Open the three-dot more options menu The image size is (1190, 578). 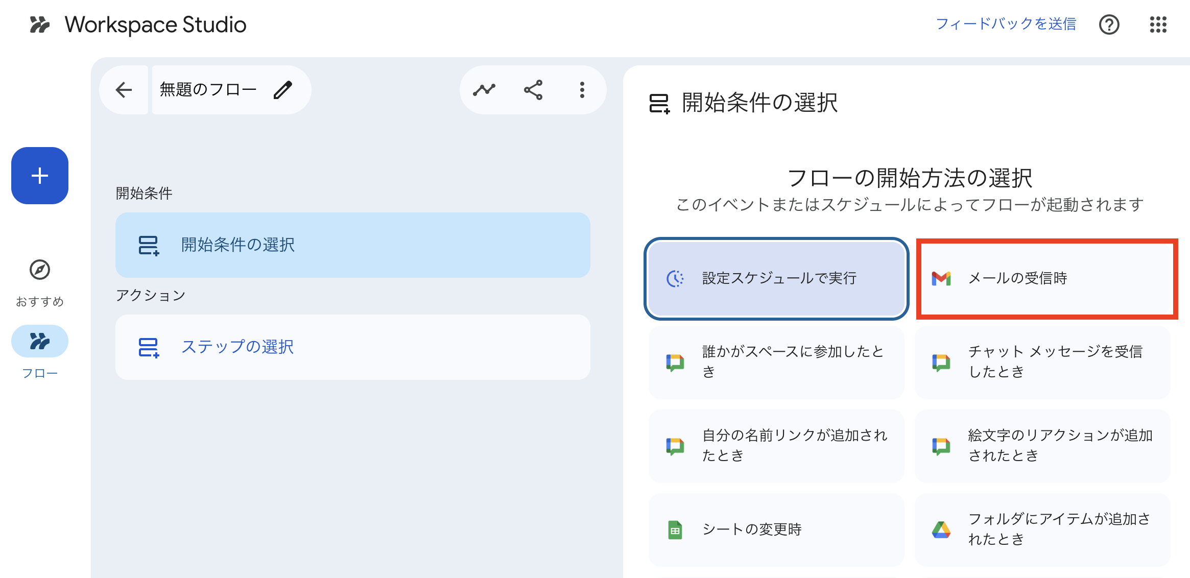pyautogui.click(x=582, y=90)
